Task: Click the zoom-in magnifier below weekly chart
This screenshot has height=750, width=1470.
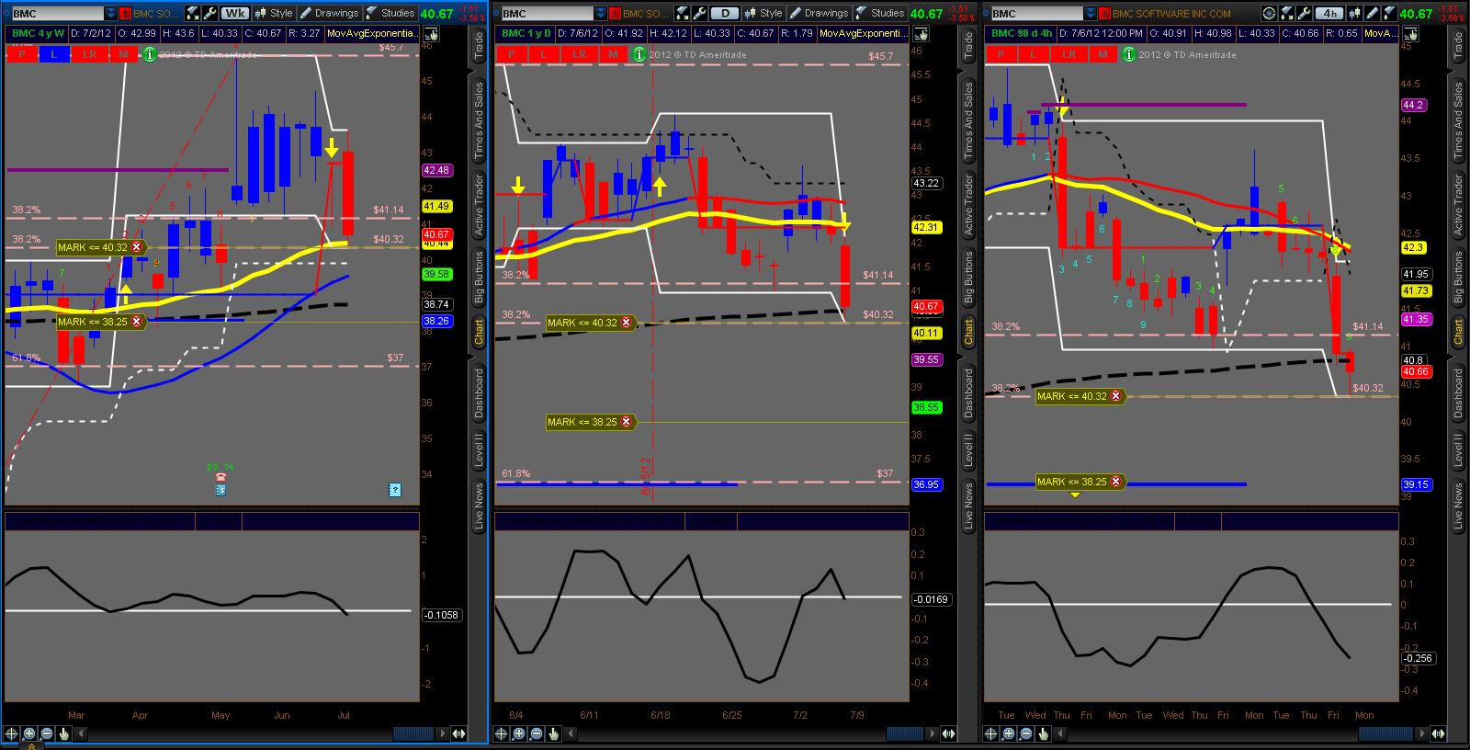Action: coord(28,733)
